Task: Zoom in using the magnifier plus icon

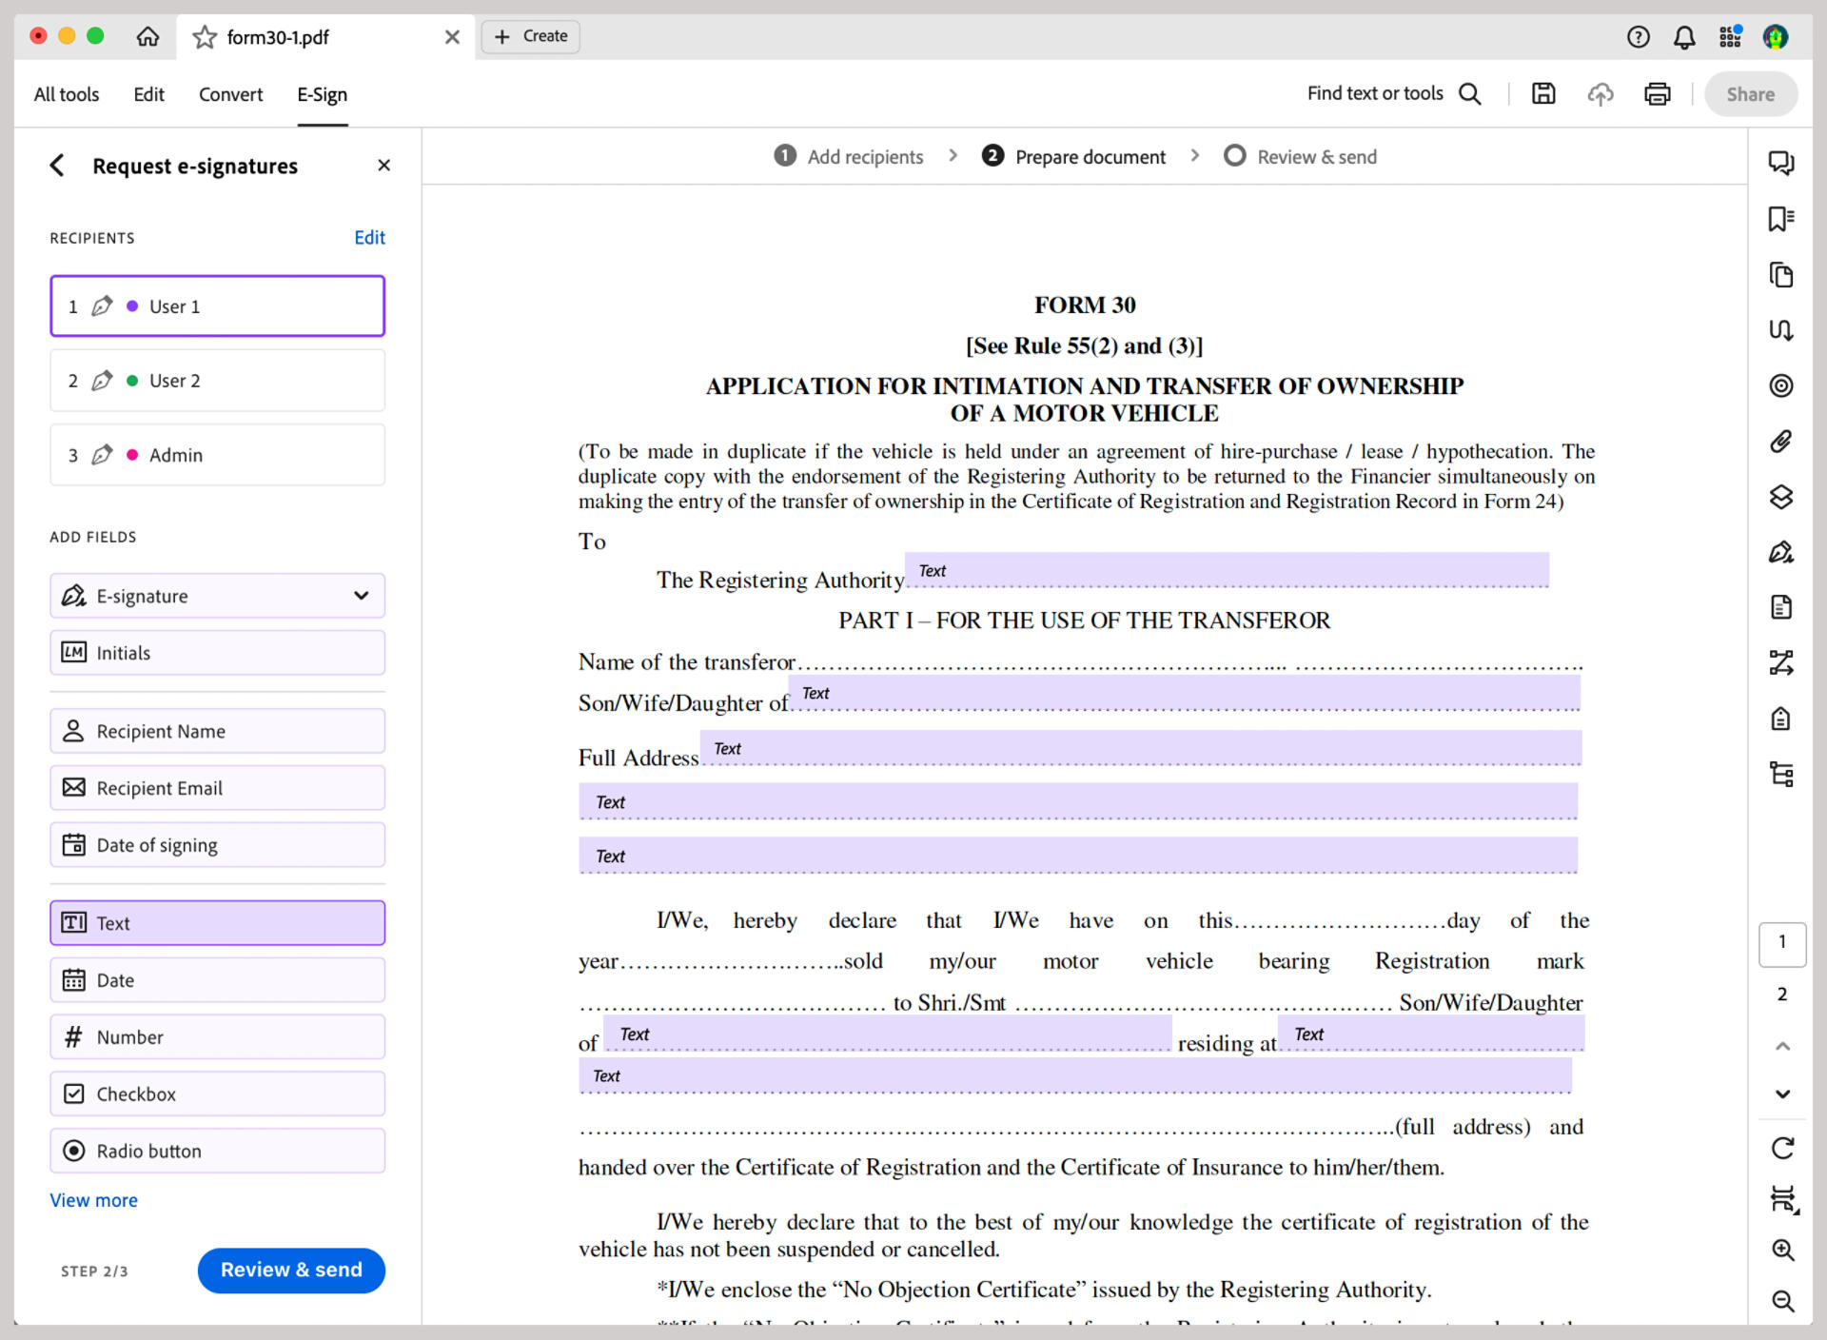Action: click(x=1781, y=1250)
